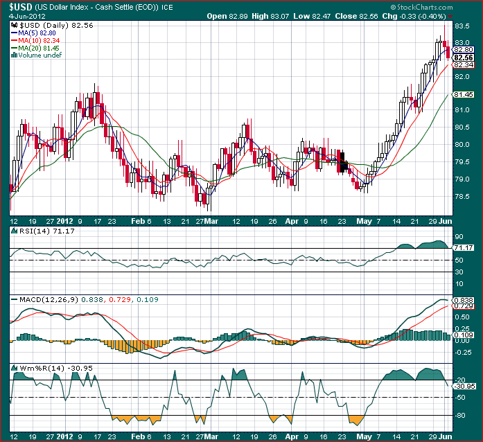Click the May label on upper date axis
This screenshot has width=483, height=442.
(364, 221)
